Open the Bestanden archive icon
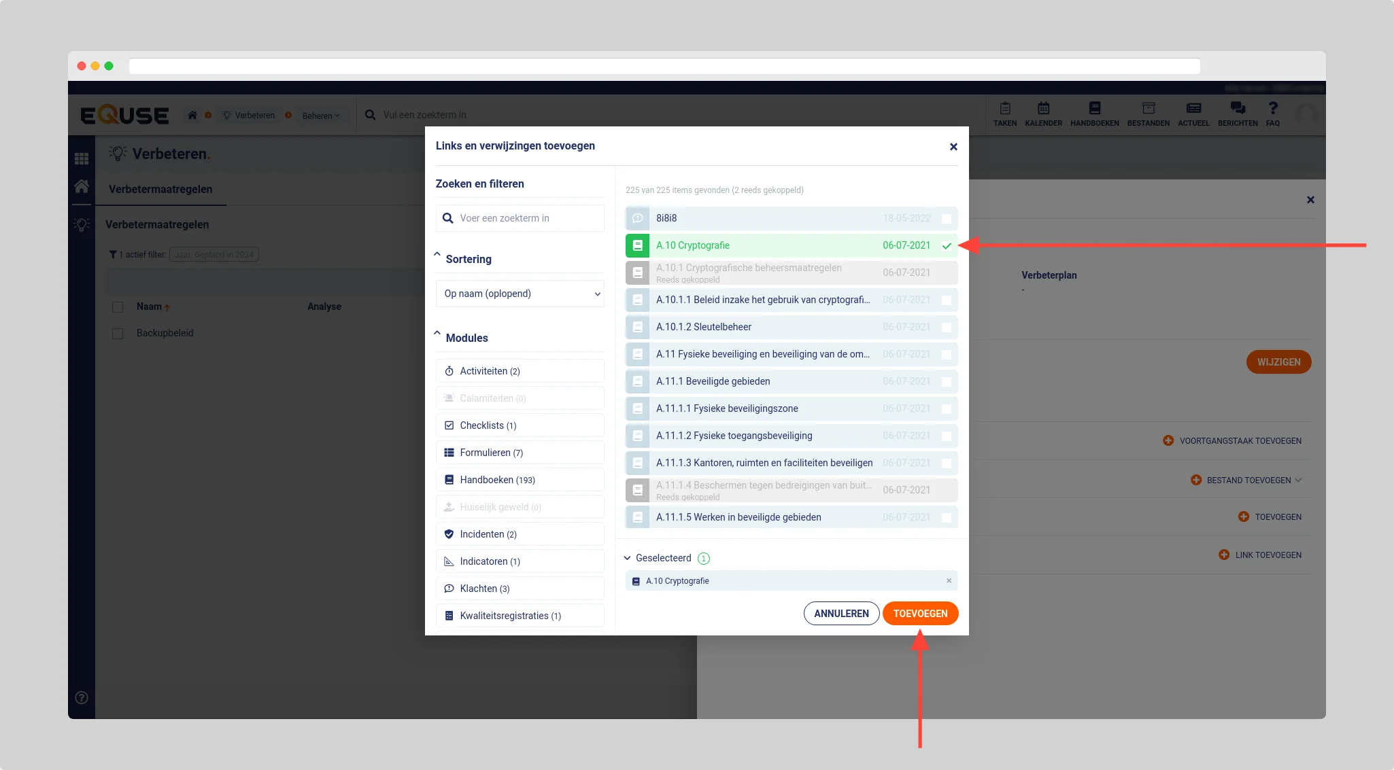This screenshot has width=1394, height=770. (1148, 109)
